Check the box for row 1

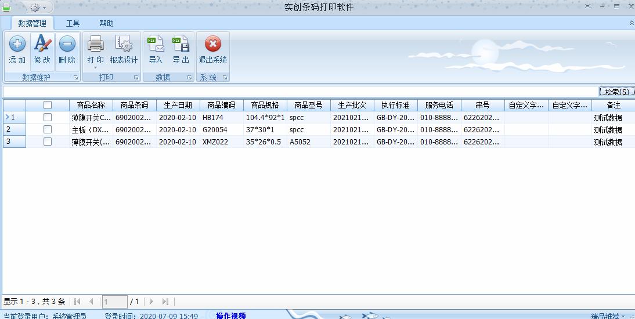pos(48,117)
